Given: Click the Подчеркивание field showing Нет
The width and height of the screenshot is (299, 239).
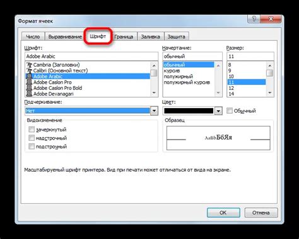Looking at the screenshot, I should 88,111.
